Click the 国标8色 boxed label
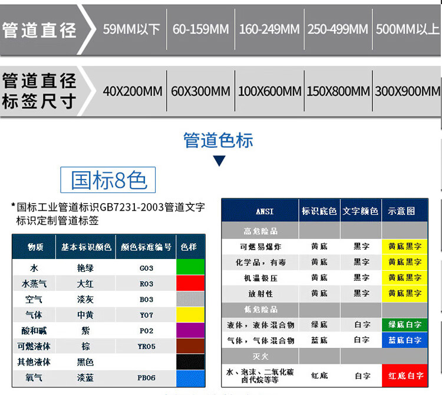This screenshot has width=442, height=395. [108, 180]
